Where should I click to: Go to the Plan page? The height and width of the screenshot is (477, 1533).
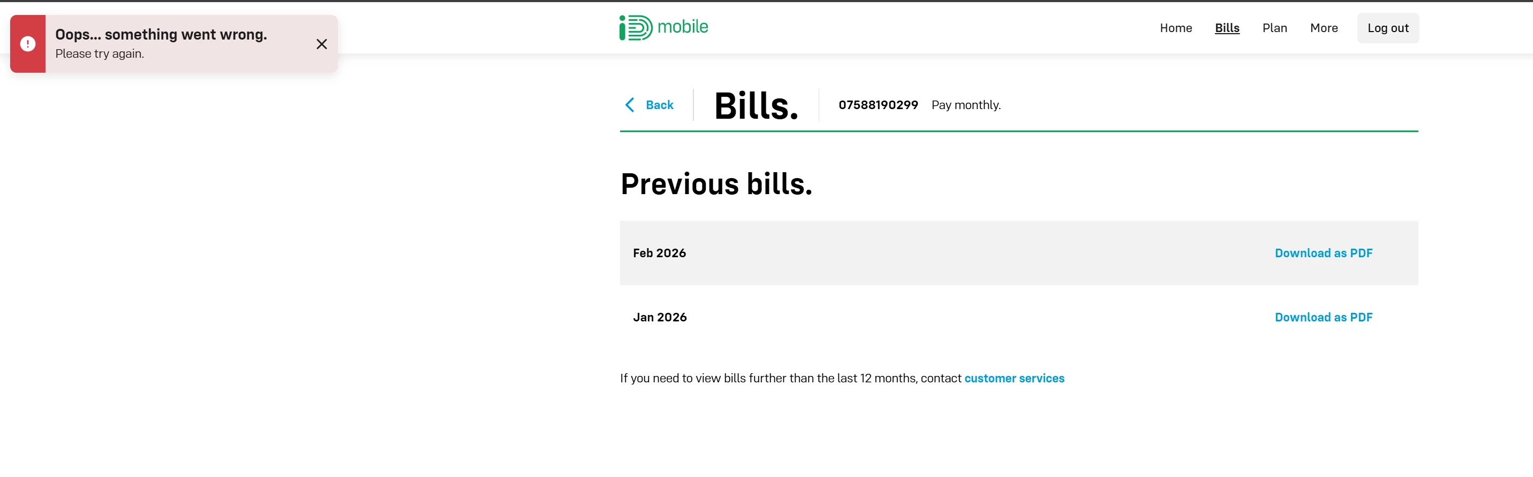click(x=1274, y=28)
